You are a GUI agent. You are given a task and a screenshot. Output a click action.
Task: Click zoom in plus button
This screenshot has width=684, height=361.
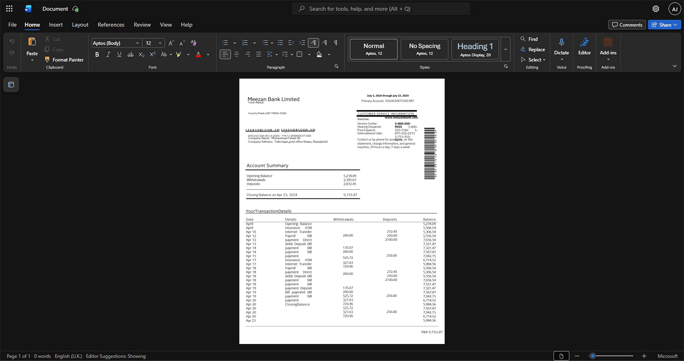point(644,356)
